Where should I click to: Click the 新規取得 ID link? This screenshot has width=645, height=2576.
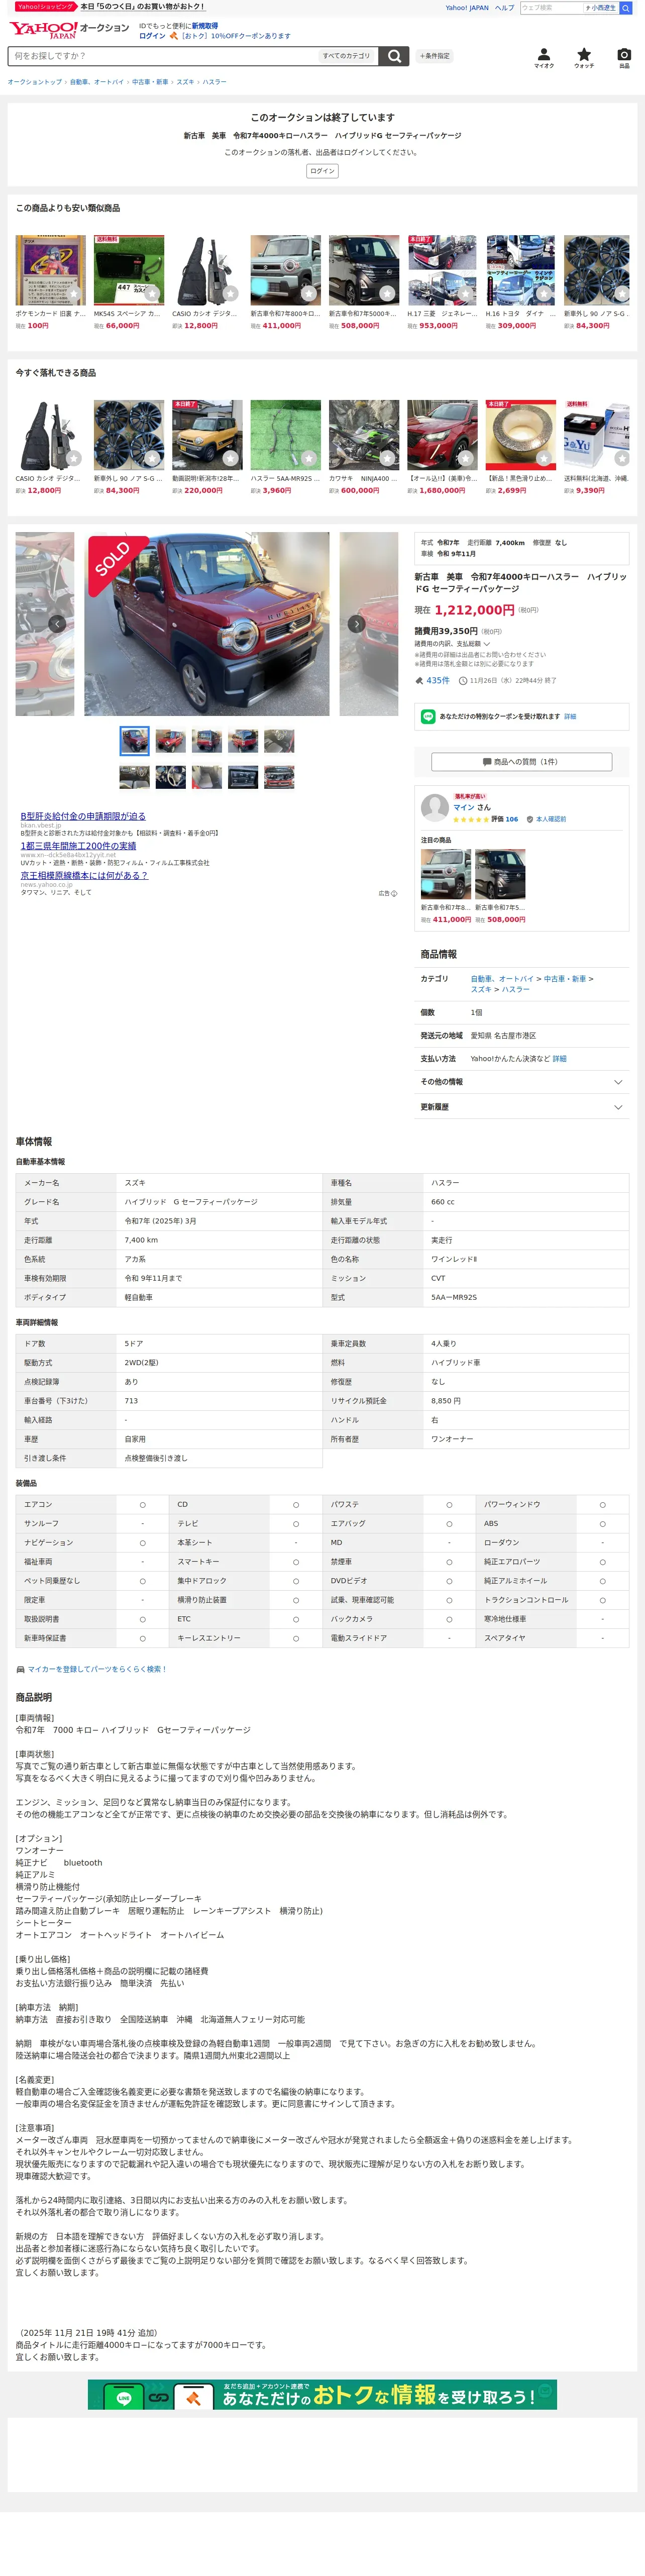[x=205, y=26]
